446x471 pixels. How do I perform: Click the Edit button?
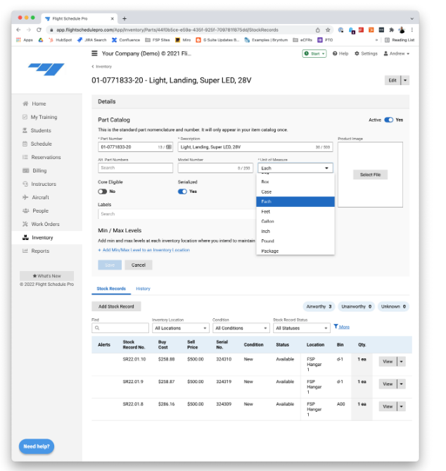(393, 80)
